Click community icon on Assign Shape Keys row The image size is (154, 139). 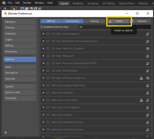[x=148, y=85]
